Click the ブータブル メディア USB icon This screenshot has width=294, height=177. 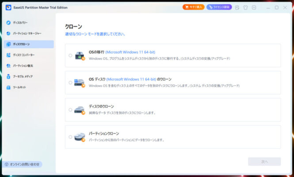(x=8, y=77)
